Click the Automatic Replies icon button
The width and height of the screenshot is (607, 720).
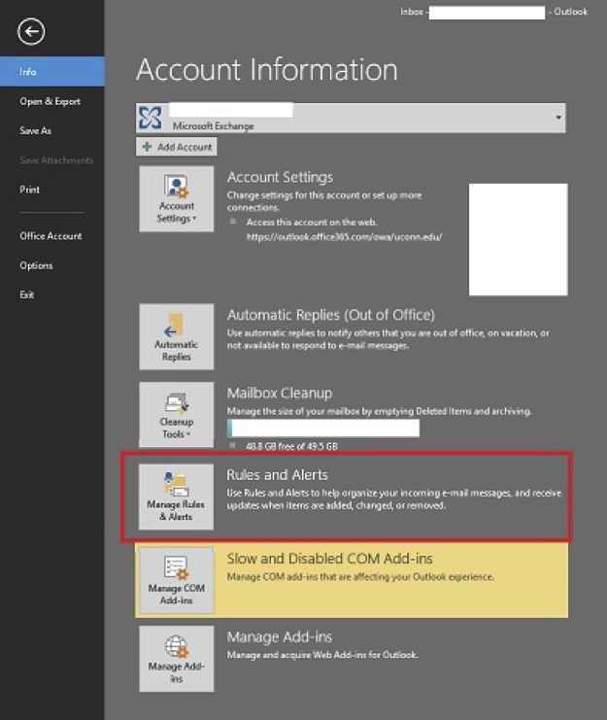176,336
